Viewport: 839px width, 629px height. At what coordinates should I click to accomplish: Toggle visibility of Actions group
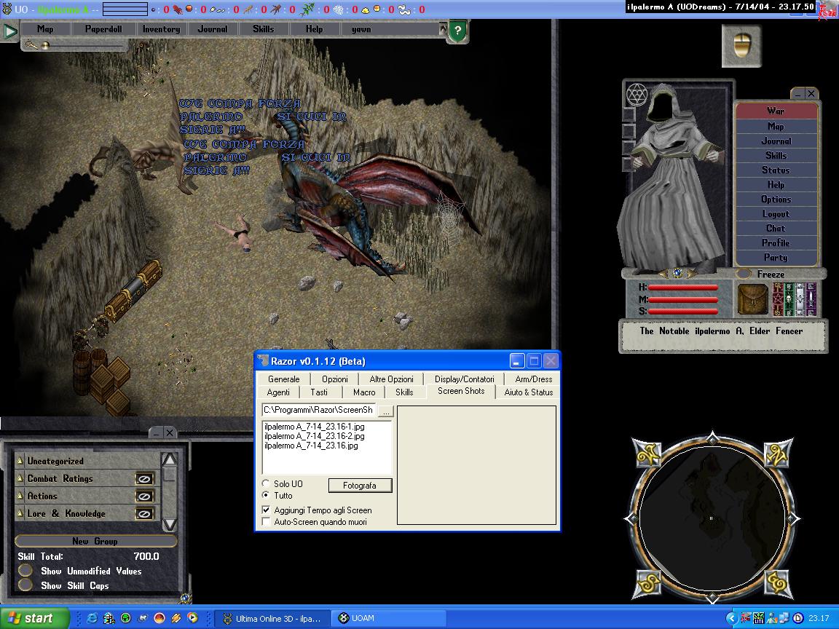pos(144,497)
